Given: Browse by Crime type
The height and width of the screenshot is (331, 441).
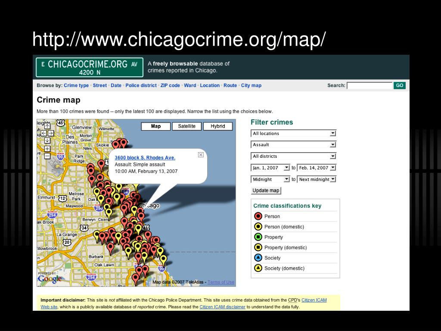Looking at the screenshot, I should tap(76, 85).
